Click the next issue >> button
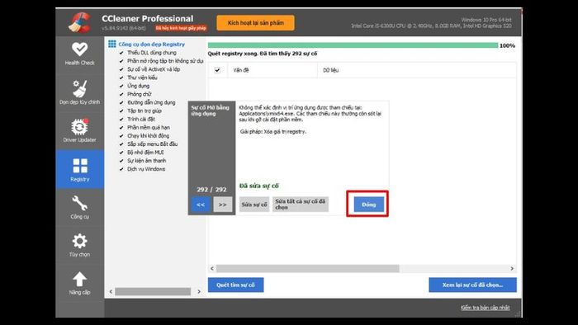 (223, 205)
